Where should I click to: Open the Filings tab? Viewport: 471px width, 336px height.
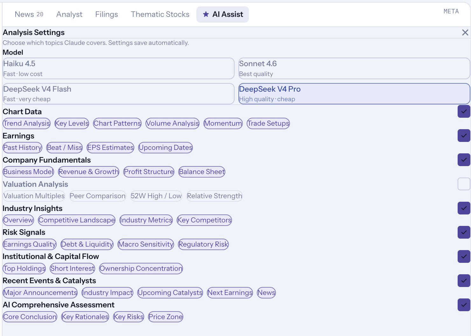(107, 14)
